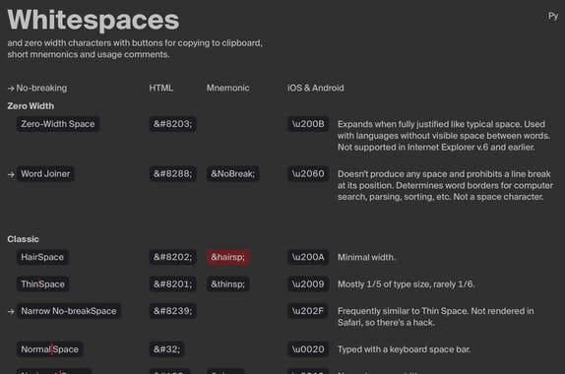The image size is (565, 374).
Task: Copy the Narrow No-breakSpace character
Action: pyautogui.click(x=69, y=311)
